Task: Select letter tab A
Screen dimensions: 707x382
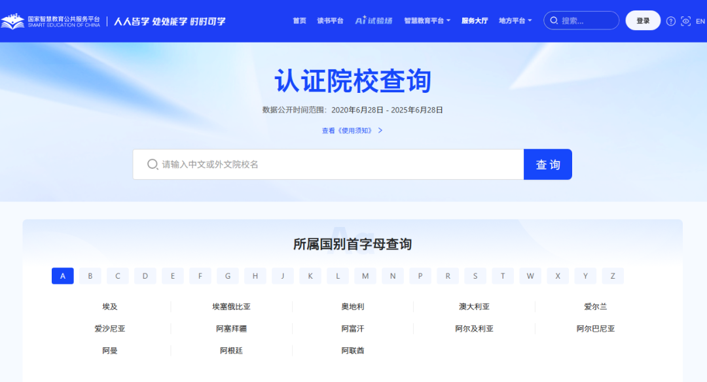Action: pyautogui.click(x=63, y=276)
